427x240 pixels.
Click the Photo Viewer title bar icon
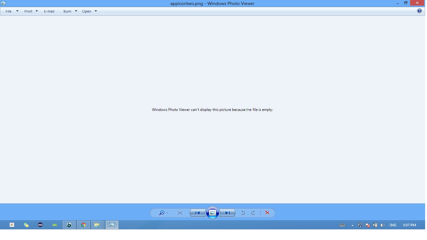point(3,3)
